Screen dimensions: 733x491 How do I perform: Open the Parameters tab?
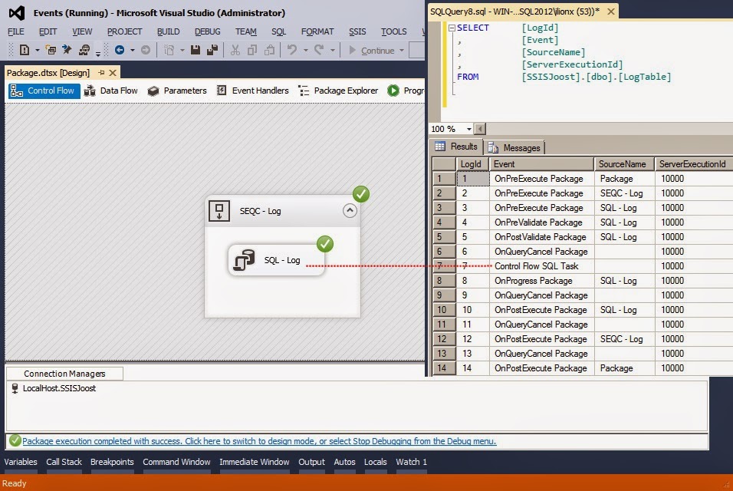pyautogui.click(x=177, y=91)
